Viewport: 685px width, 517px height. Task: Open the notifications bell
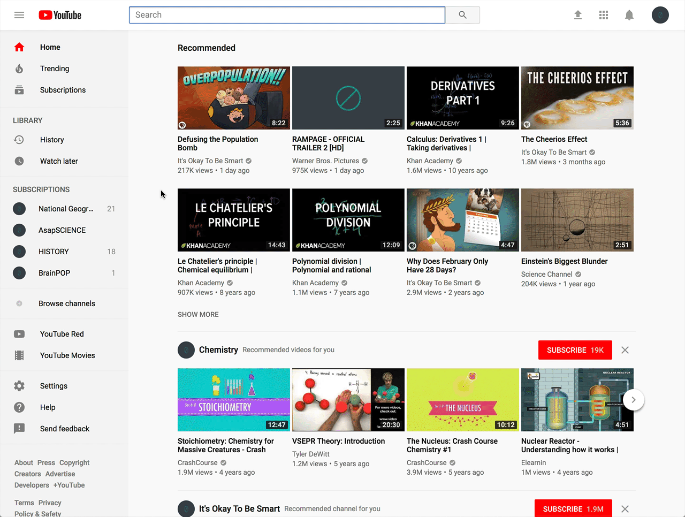(629, 15)
